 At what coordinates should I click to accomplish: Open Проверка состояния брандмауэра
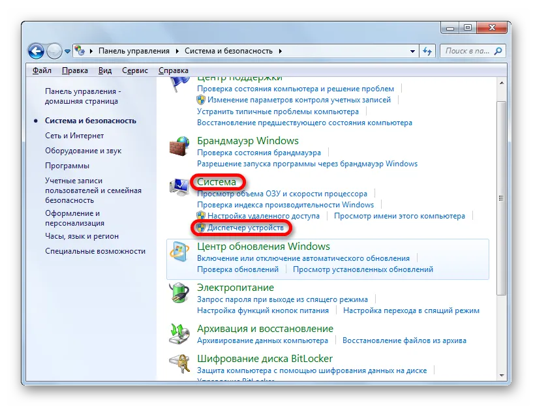[x=259, y=153]
